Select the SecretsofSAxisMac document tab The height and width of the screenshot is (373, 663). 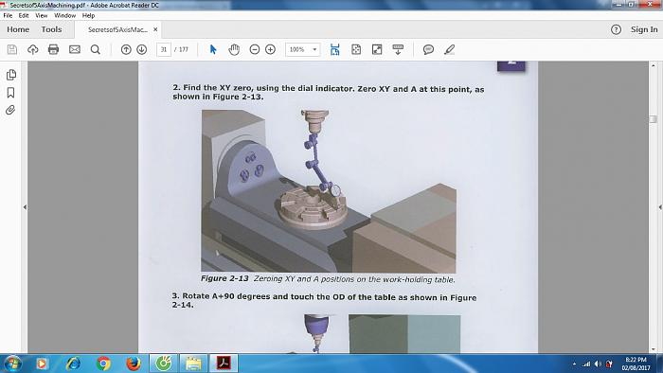(117, 29)
